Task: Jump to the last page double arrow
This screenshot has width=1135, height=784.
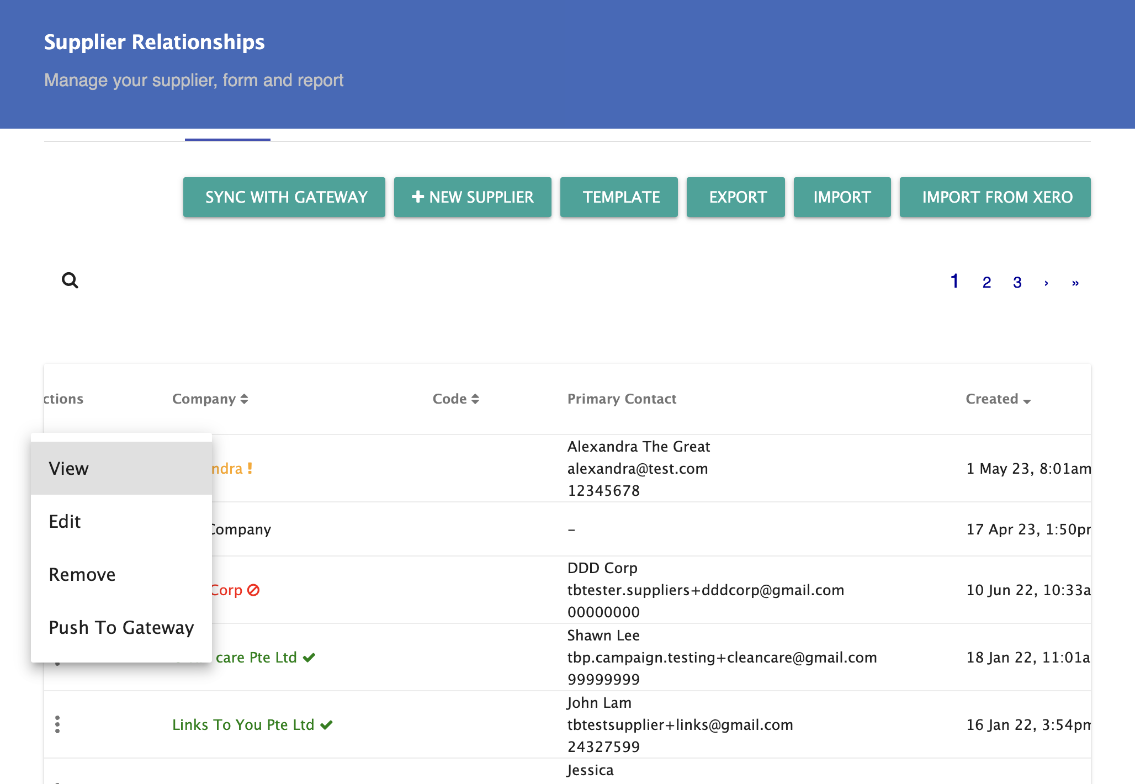Action: (1075, 283)
